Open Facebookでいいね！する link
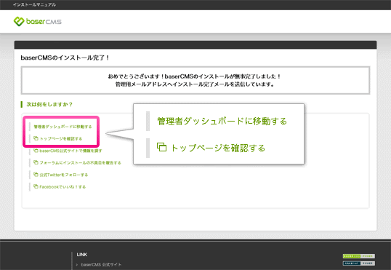This screenshot has height=270, width=391. [60, 186]
